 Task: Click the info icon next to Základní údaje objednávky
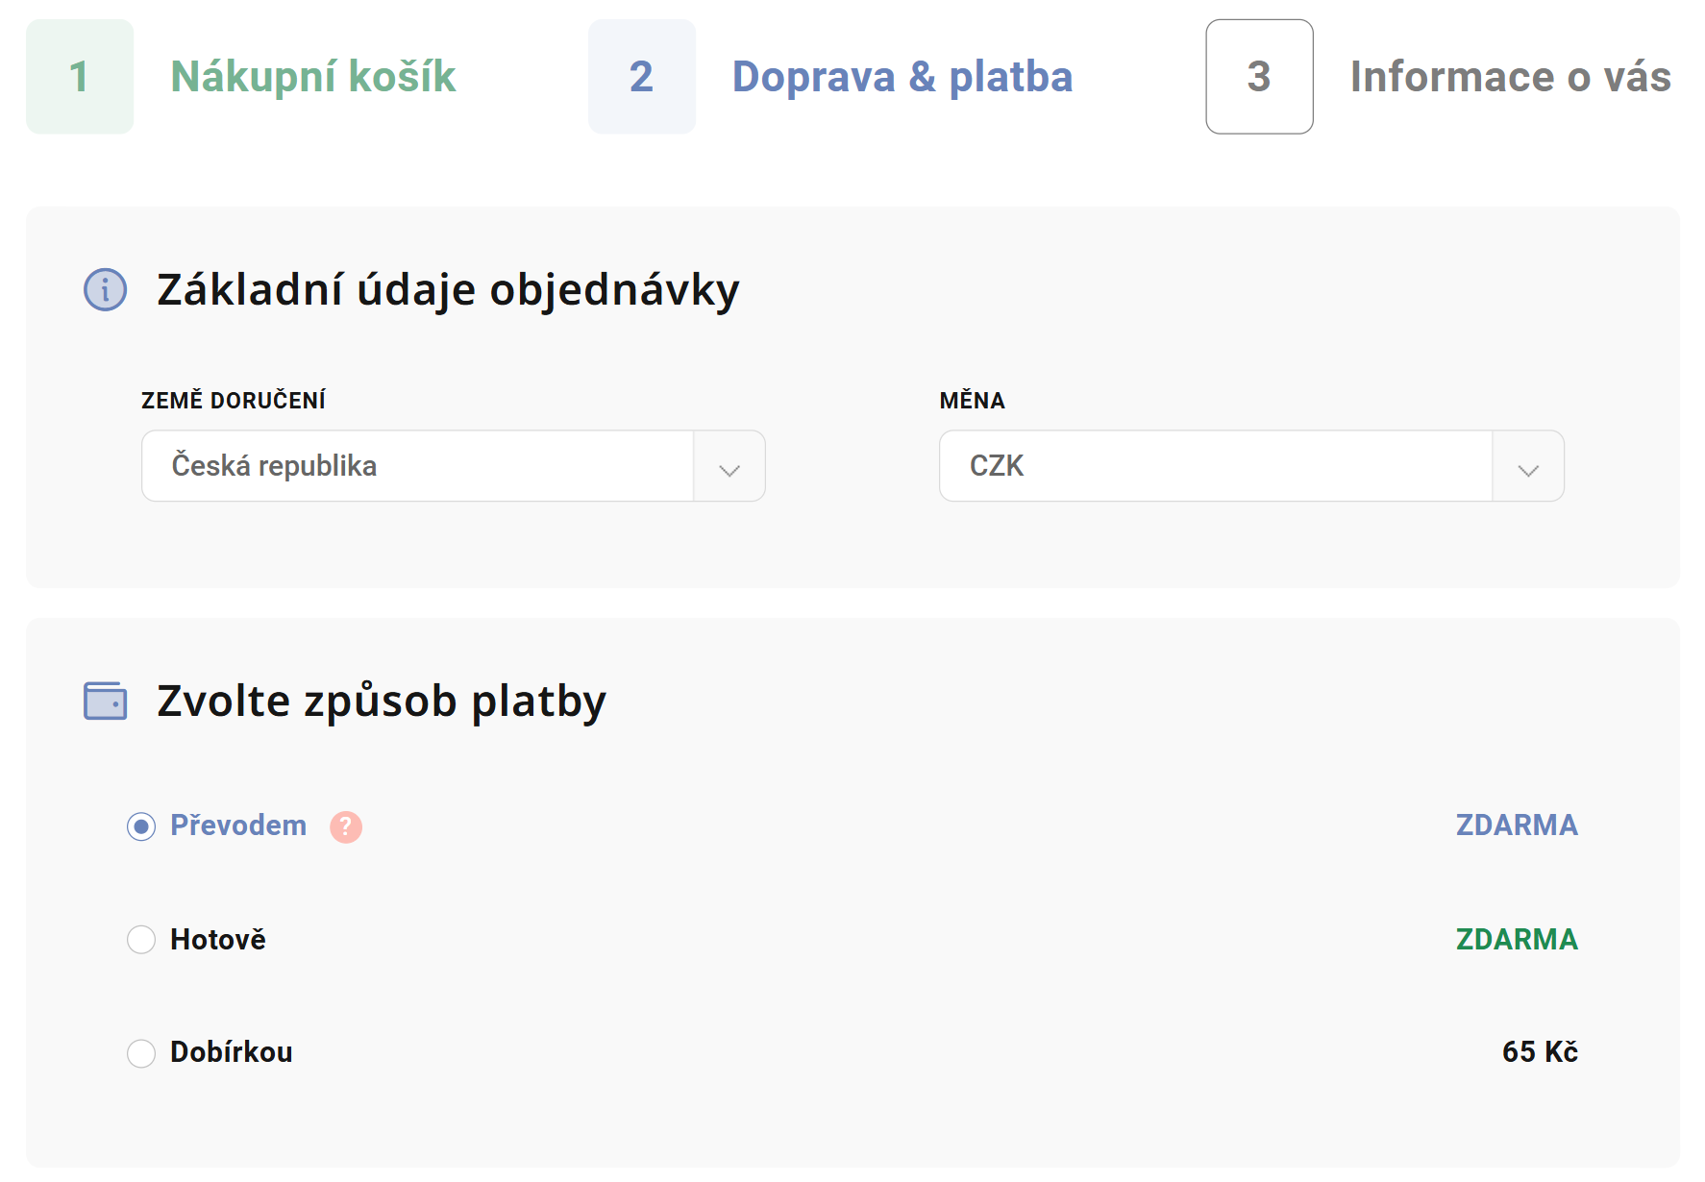click(104, 289)
